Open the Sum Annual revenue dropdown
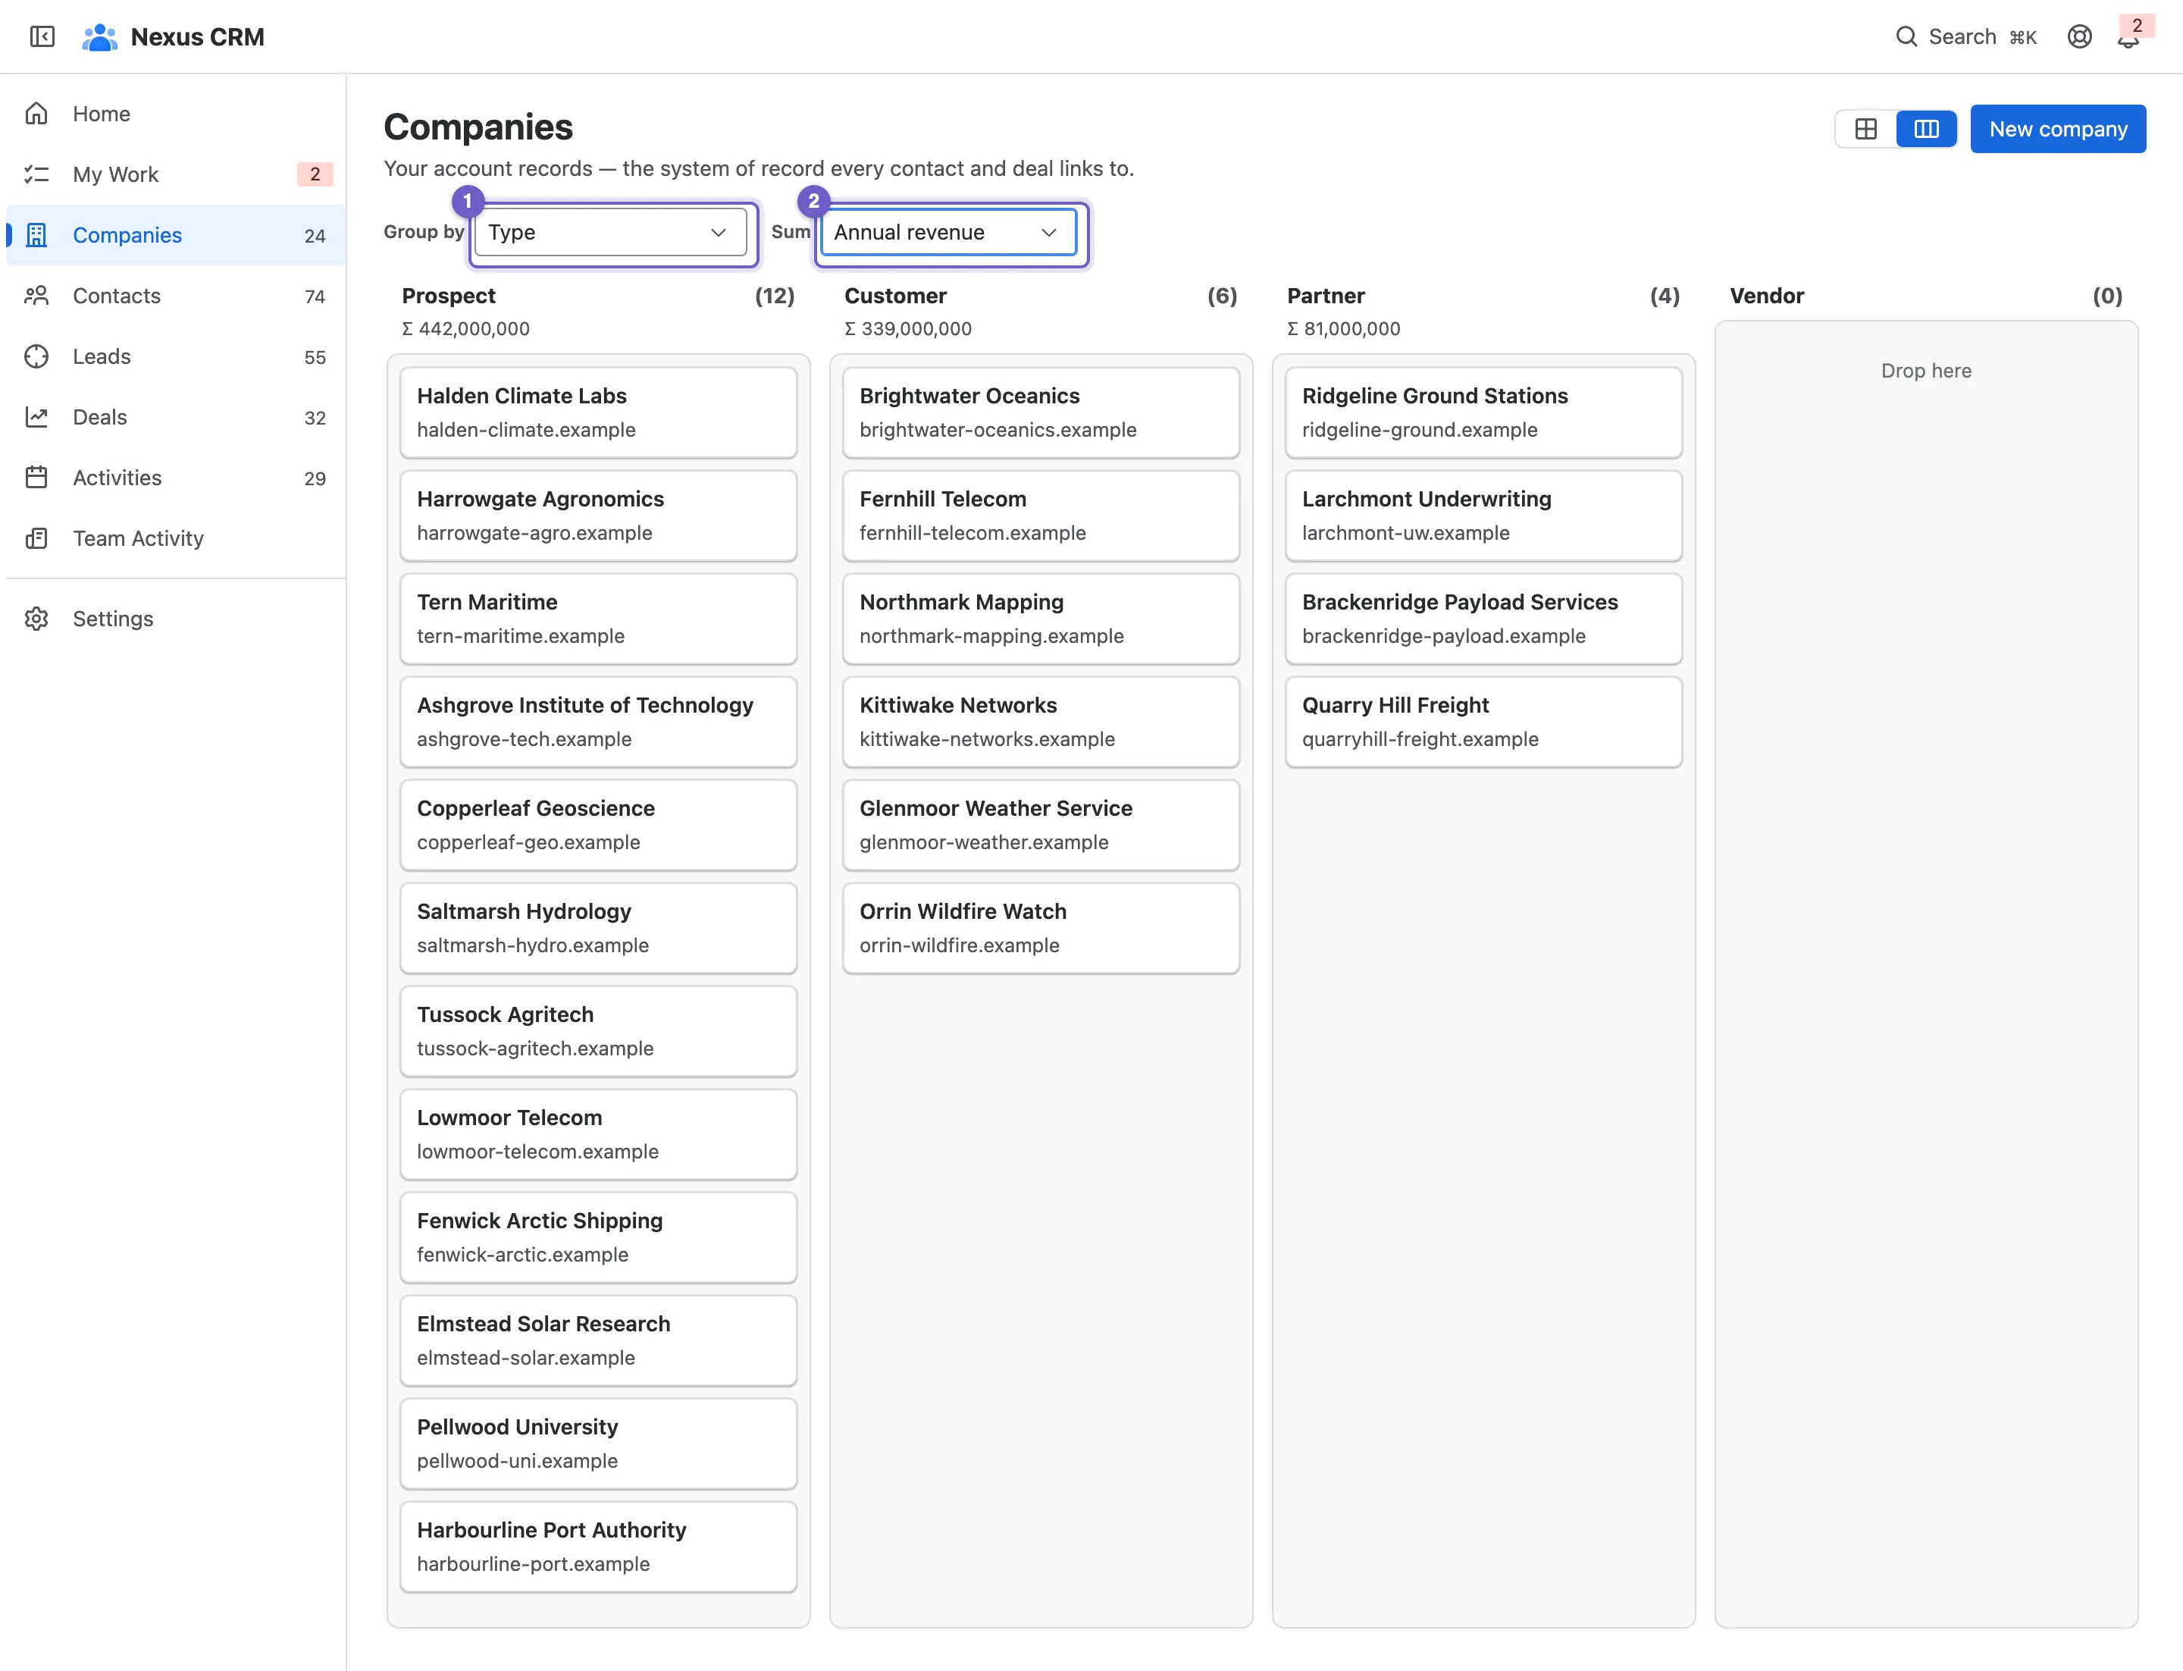 point(947,232)
